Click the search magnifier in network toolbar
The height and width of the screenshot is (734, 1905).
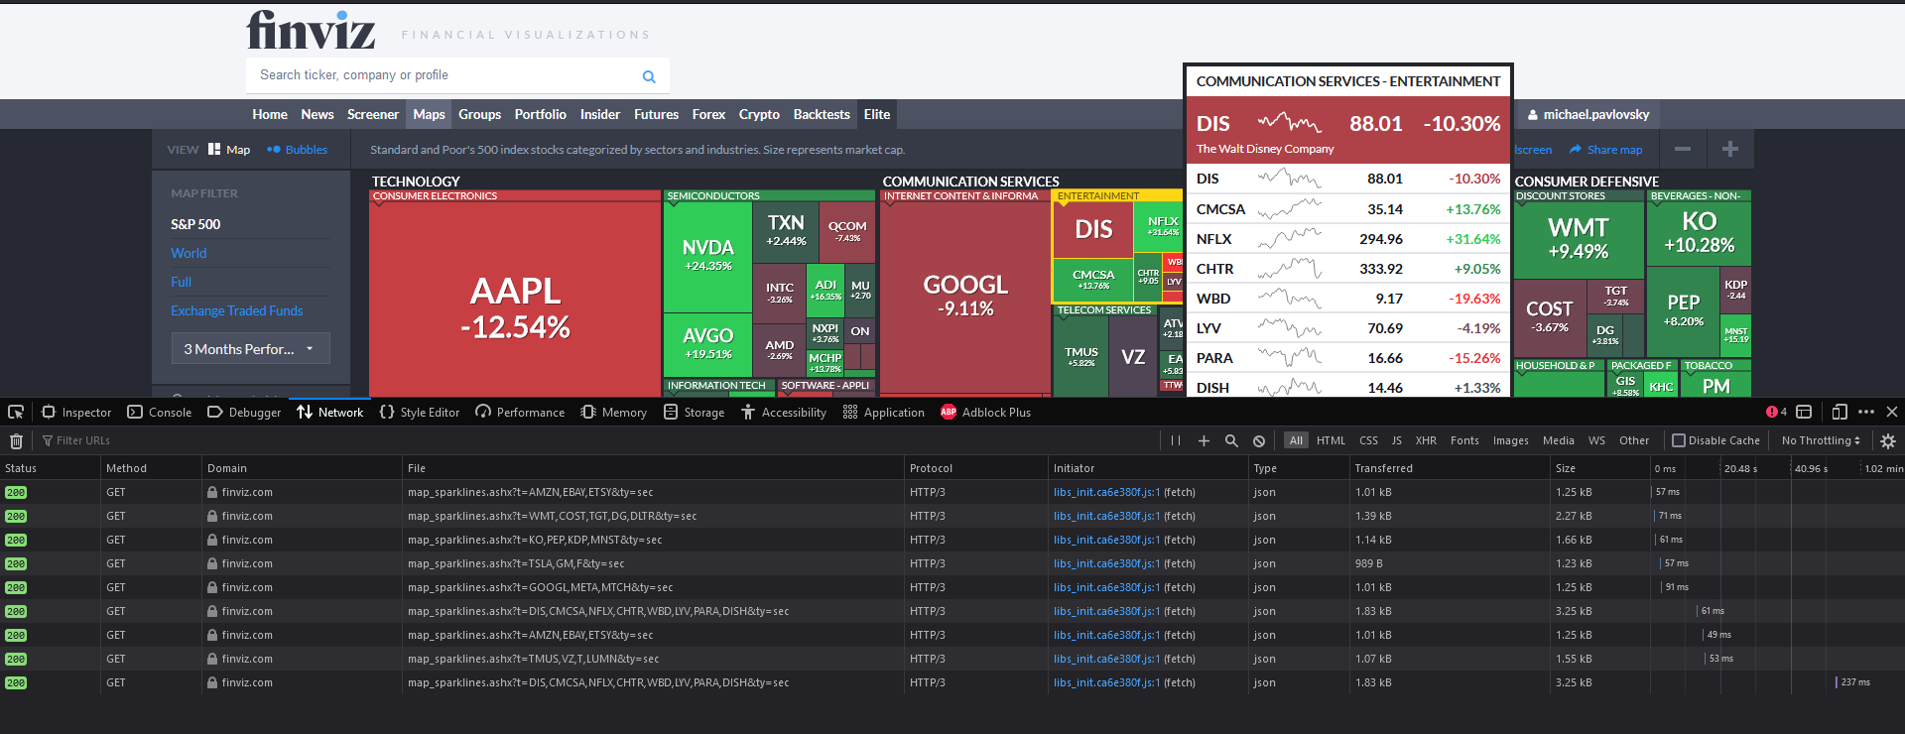1231,441
